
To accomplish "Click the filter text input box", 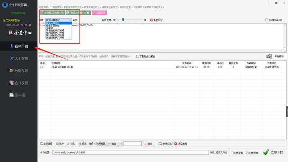I will pos(133,144).
